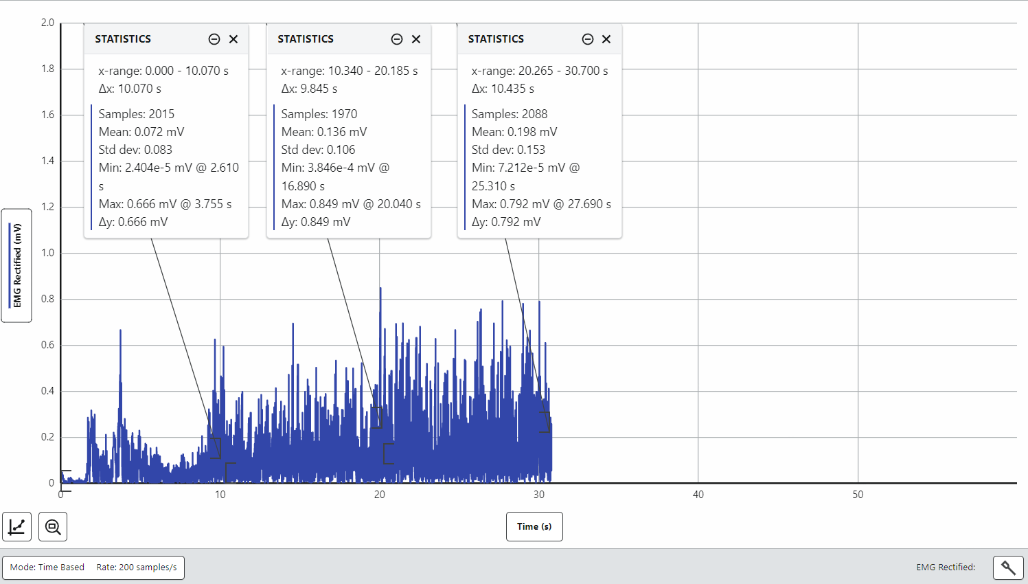Click 'Δx: 9.845 s' text
The image size is (1028, 584).
(309, 89)
